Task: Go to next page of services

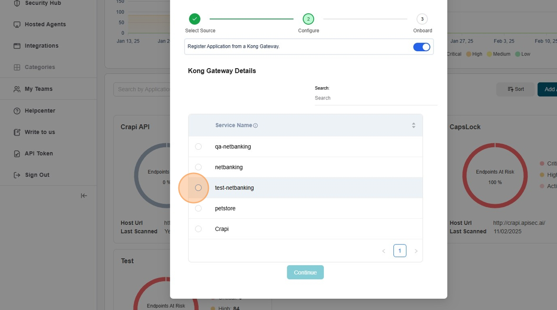Action: (x=416, y=251)
